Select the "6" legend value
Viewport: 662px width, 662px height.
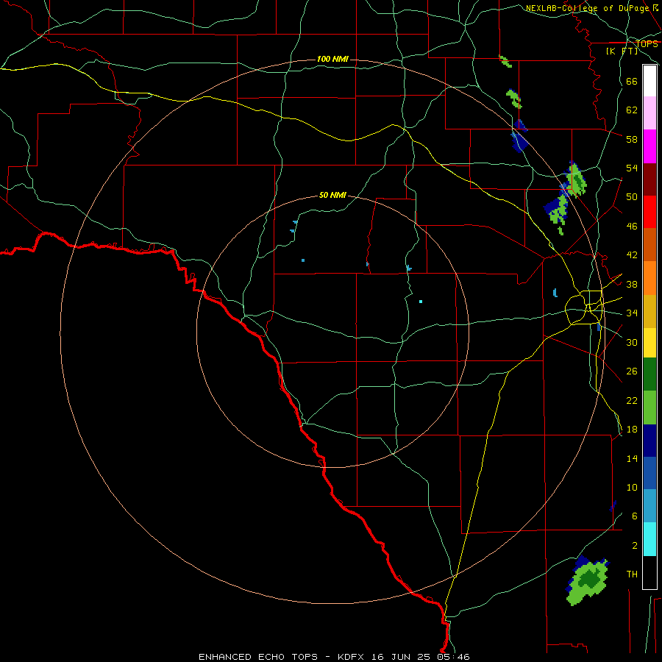[x=634, y=516]
